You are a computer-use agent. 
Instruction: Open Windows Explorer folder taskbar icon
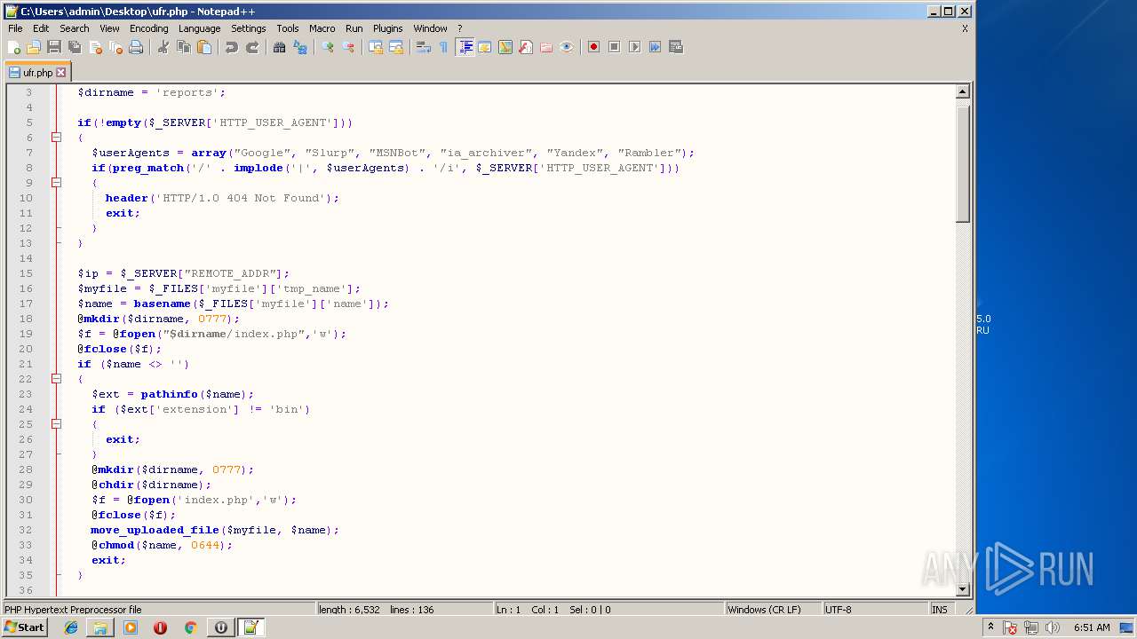100,627
